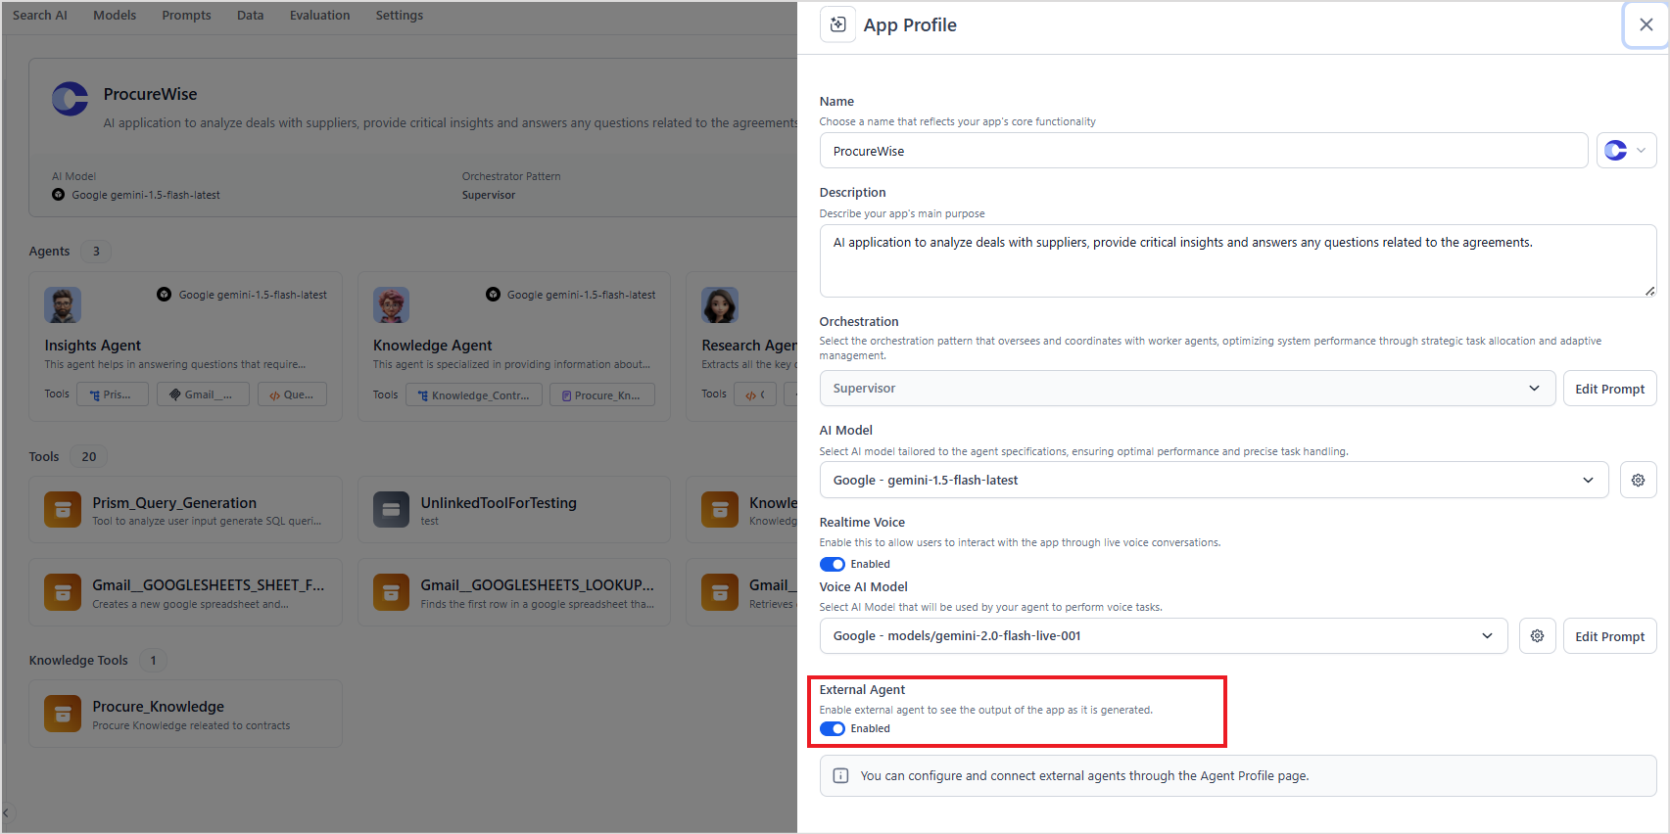Click Edit Prompt beside Orchestration
The image size is (1670, 834).
point(1609,389)
